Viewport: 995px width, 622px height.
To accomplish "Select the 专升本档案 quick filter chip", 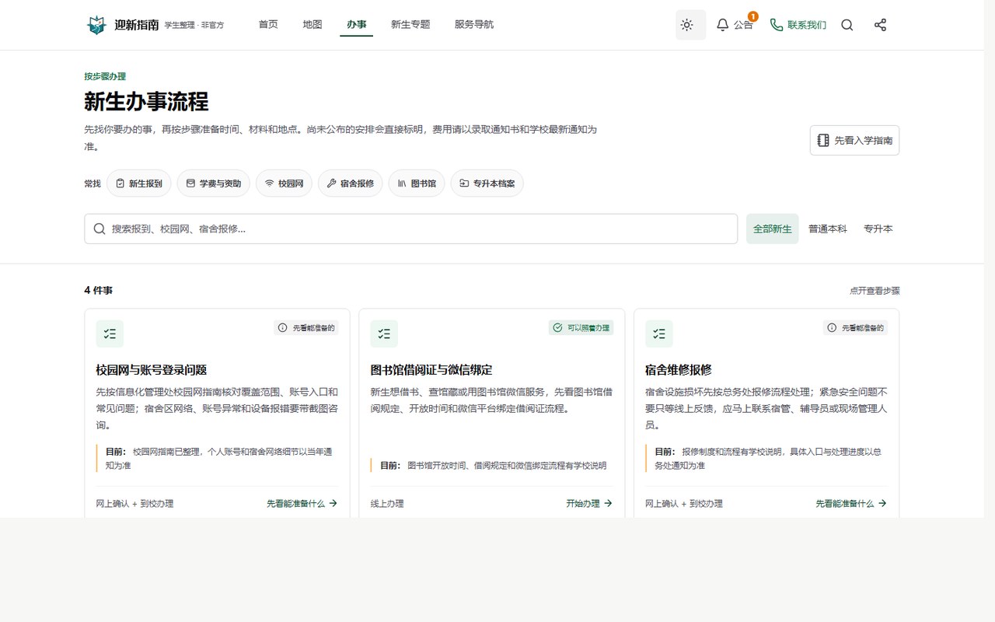I will point(487,183).
